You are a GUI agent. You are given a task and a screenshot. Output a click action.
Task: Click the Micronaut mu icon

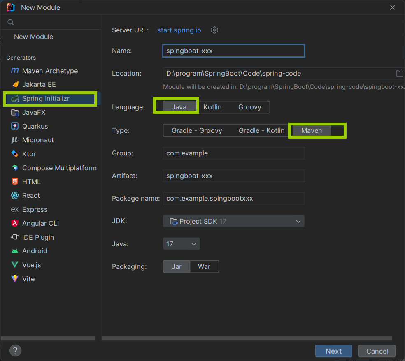pos(15,140)
